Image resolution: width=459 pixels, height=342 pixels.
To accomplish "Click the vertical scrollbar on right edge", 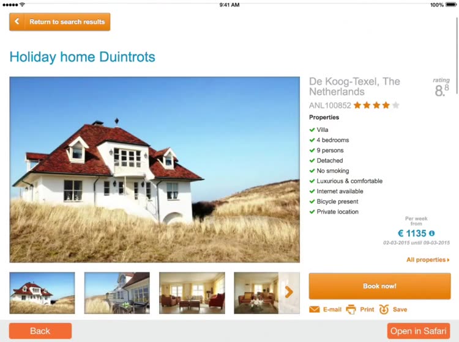I will click(457, 56).
